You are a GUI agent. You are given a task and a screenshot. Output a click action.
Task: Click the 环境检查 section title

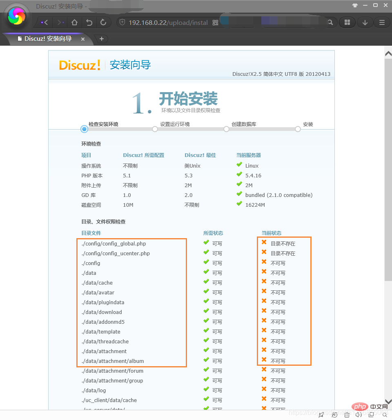coord(91,144)
